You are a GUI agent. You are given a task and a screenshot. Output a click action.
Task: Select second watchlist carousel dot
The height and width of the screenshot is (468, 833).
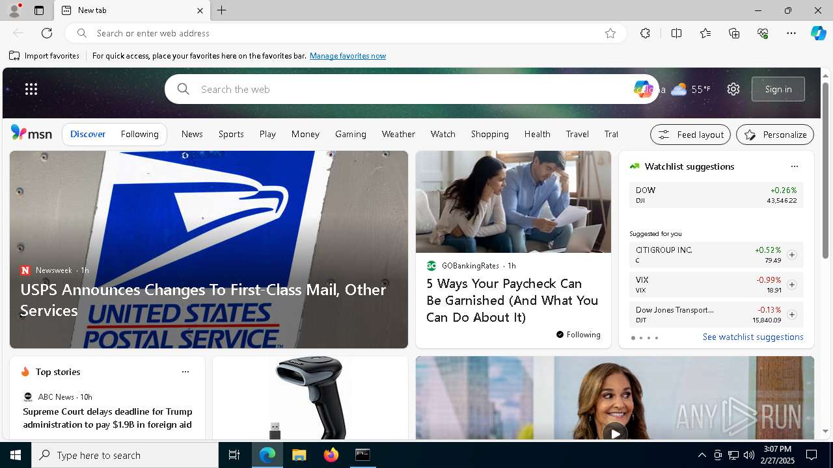(640, 338)
